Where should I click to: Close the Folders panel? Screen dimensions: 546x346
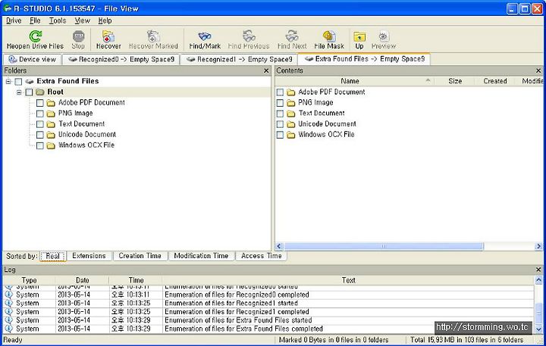tap(266, 71)
